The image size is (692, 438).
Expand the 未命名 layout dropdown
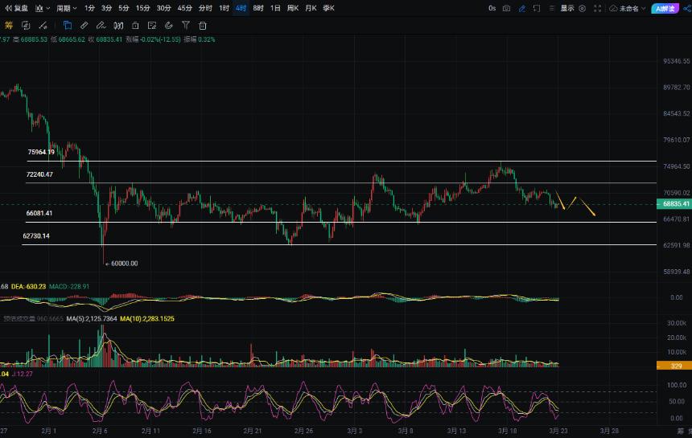coord(632,8)
